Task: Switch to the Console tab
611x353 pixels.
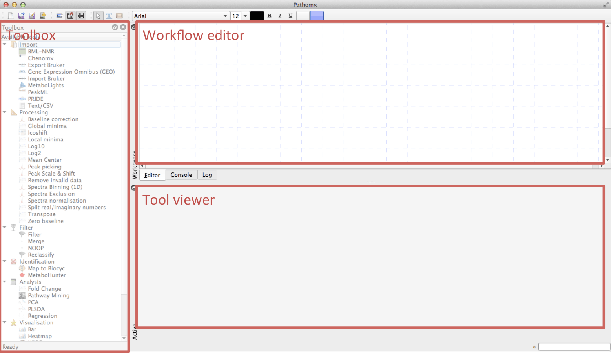Action: (181, 175)
